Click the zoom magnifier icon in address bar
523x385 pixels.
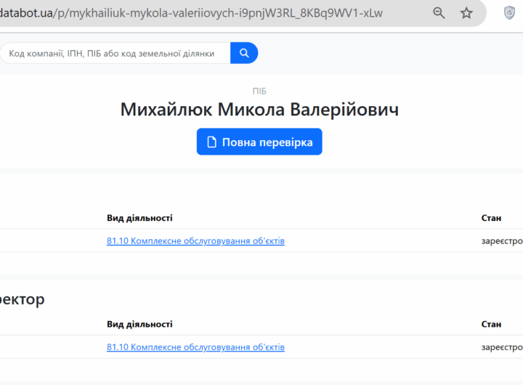(439, 13)
